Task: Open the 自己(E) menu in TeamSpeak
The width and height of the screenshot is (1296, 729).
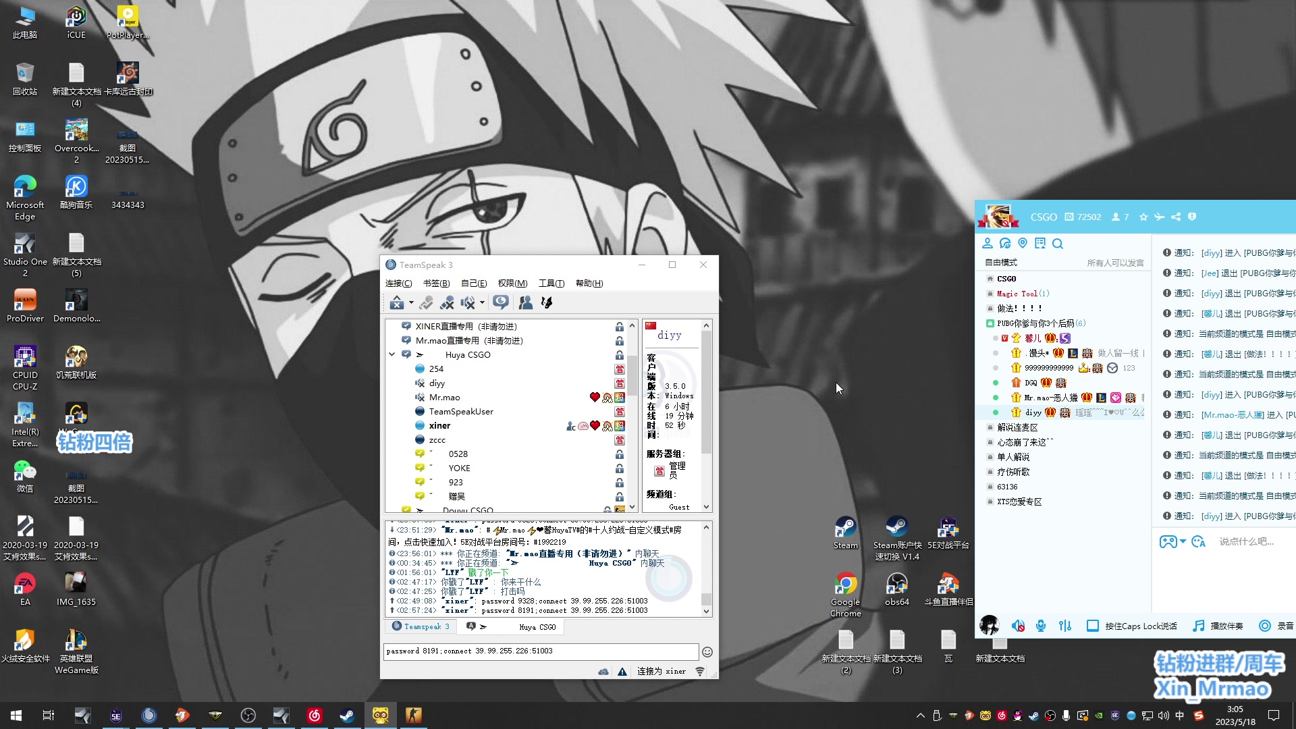Action: tap(474, 283)
